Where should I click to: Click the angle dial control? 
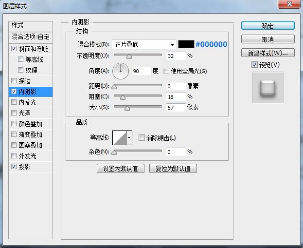121,71
